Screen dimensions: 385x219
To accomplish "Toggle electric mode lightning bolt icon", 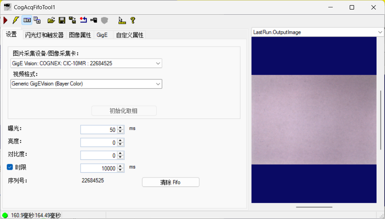I will [16, 20].
